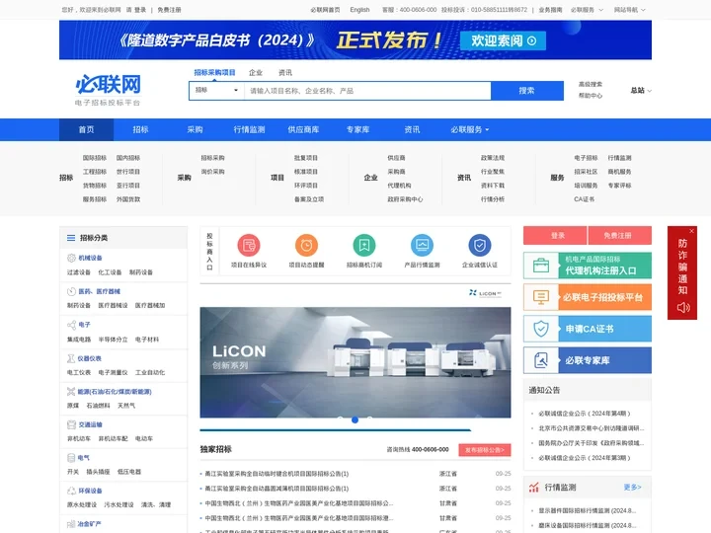Open the 行情监测 navigation menu item
711x533 pixels.
pos(249,129)
